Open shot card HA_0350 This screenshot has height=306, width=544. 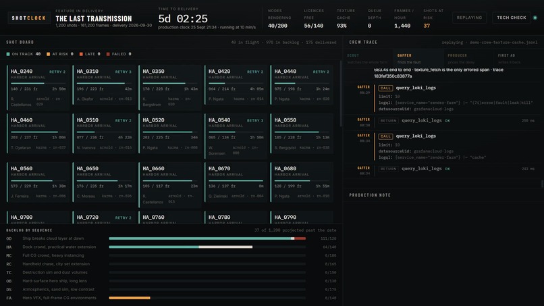click(169, 88)
